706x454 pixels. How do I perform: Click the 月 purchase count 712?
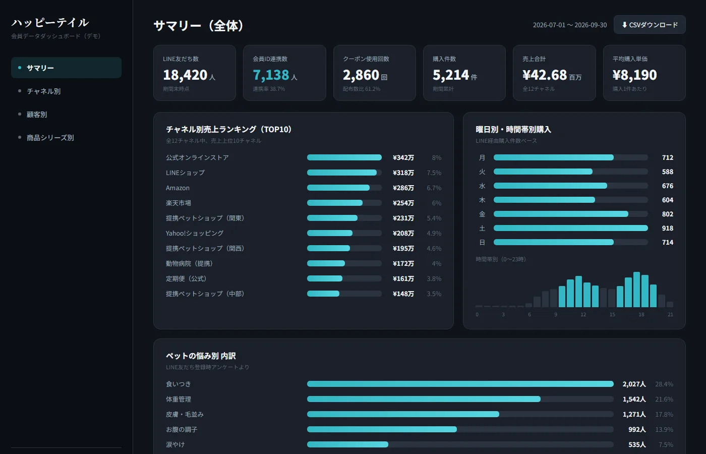[x=668, y=157]
